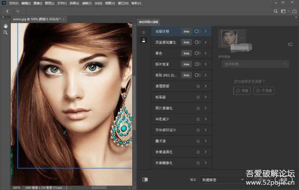Viewport: 299px width, 190px height.
Task: Click the Photoshop logo in the title bar
Action: tap(4, 3)
